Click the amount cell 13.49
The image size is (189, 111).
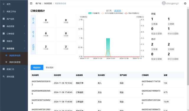pyautogui.click(x=166, y=102)
